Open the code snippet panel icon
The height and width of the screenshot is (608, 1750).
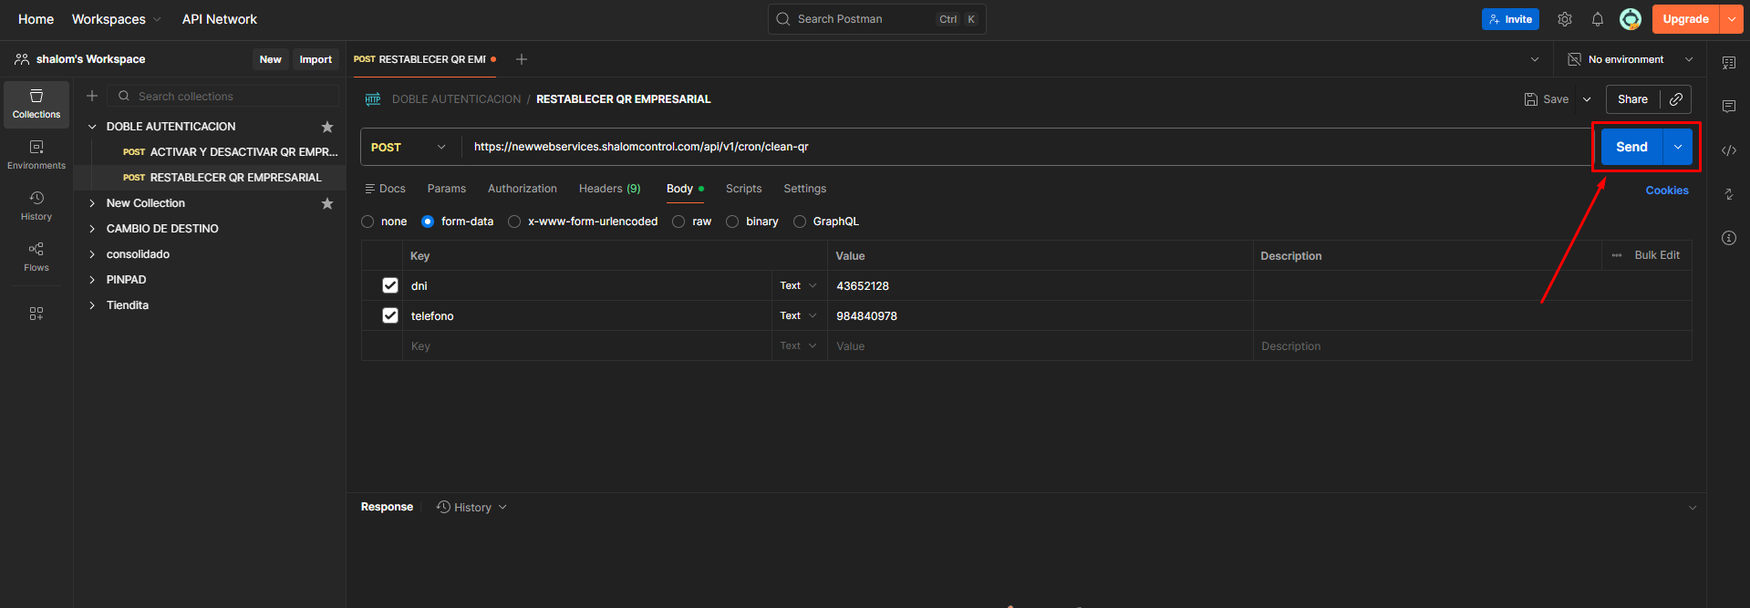click(x=1728, y=150)
